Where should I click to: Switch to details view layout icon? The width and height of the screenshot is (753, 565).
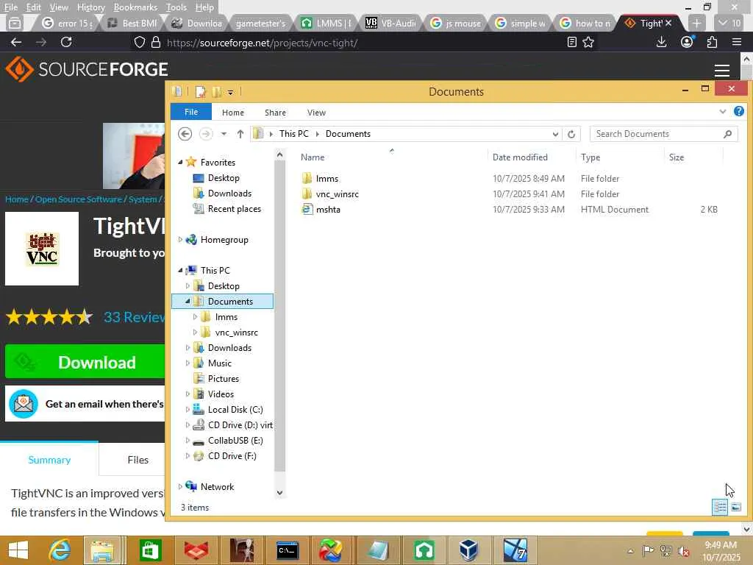(719, 507)
